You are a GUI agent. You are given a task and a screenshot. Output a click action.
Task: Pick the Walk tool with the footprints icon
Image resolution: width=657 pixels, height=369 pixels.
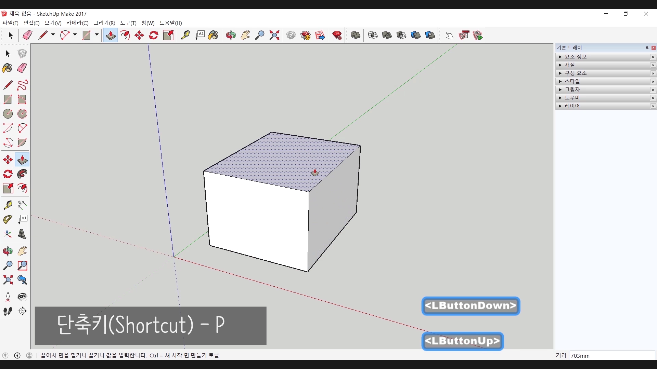pyautogui.click(x=8, y=311)
